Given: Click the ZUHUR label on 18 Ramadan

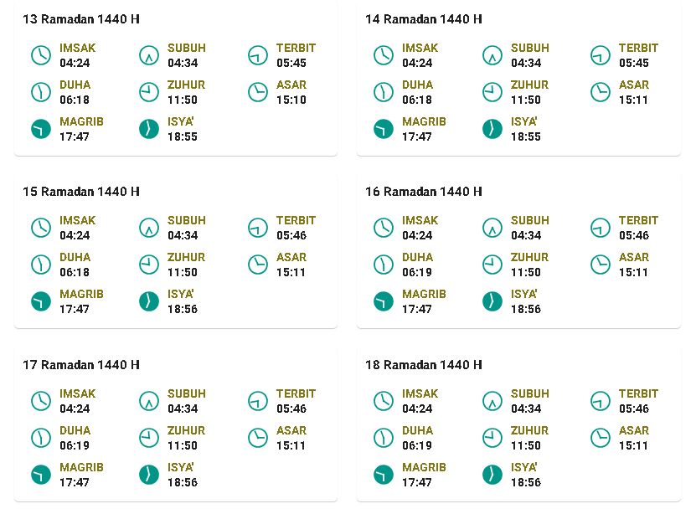Looking at the screenshot, I should coord(529,430).
